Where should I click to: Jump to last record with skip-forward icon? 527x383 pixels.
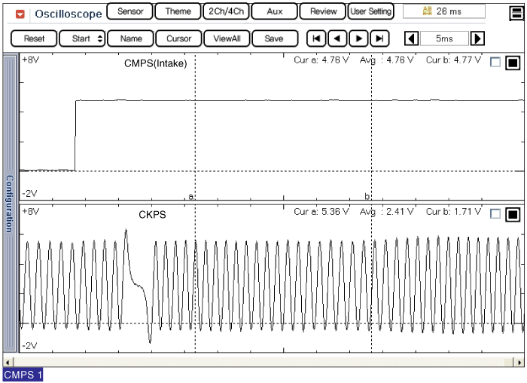pos(381,38)
